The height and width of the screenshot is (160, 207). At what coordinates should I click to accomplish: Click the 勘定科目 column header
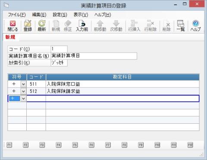pyautogui.click(x=122, y=77)
